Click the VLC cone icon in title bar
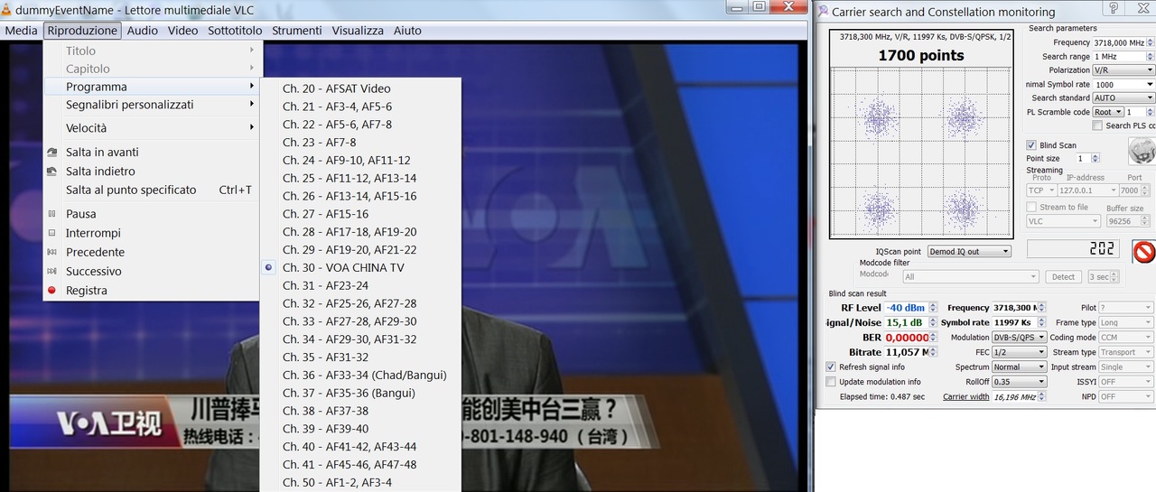Image resolution: width=1156 pixels, height=492 pixels. (7, 8)
